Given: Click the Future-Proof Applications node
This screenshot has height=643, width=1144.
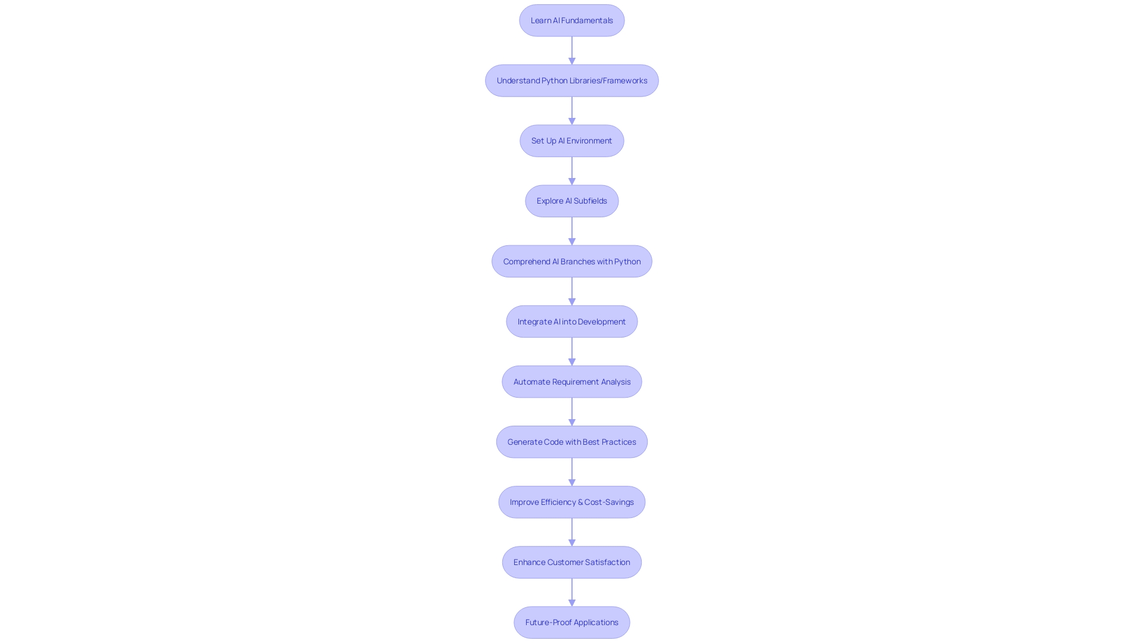Looking at the screenshot, I should (x=572, y=622).
